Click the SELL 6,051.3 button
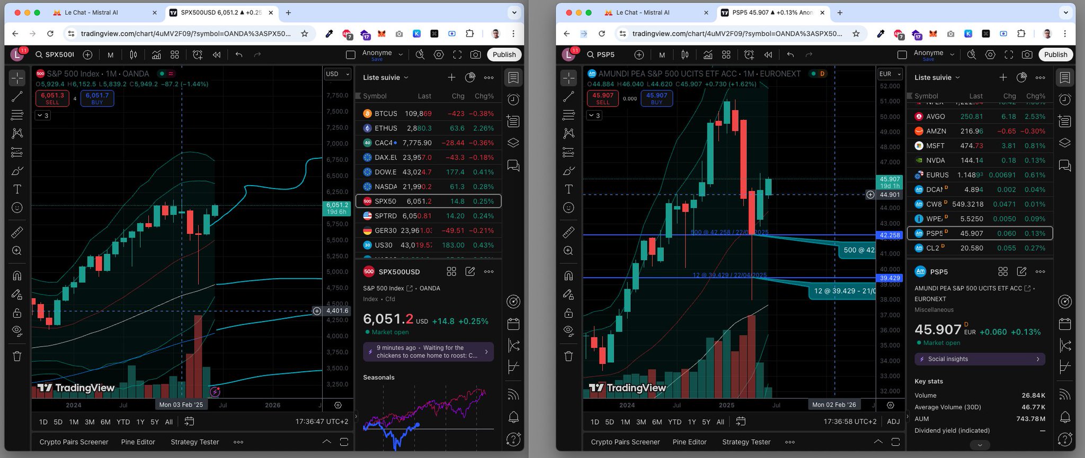Image resolution: width=1085 pixels, height=458 pixels. point(52,98)
